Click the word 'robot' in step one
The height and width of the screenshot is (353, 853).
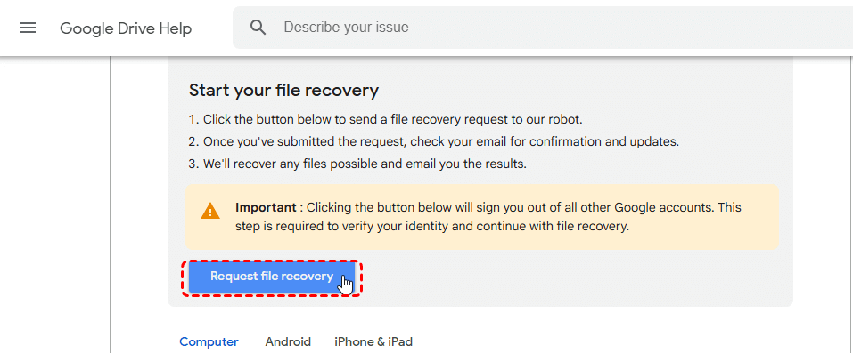click(x=568, y=119)
